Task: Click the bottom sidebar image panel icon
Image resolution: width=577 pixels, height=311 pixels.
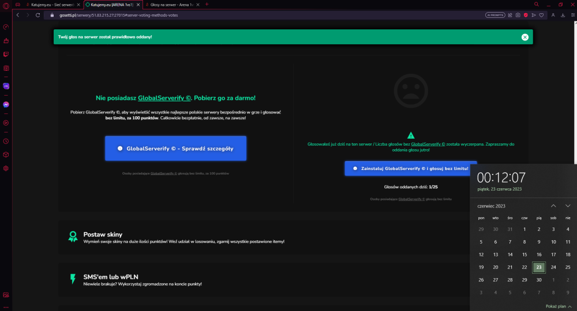Action: click(x=6, y=295)
